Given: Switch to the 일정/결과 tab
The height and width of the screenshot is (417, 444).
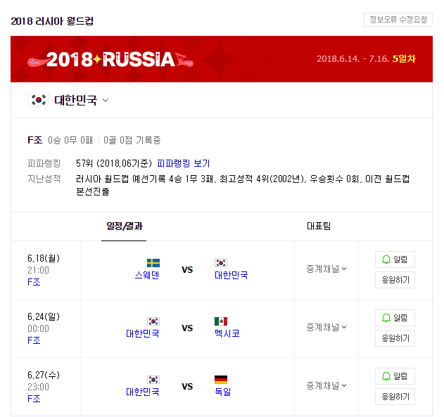Looking at the screenshot, I should click(x=125, y=226).
